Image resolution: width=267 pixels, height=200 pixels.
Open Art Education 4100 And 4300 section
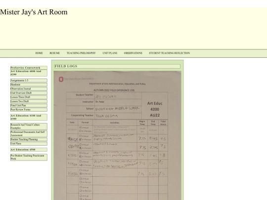pyautogui.click(x=29, y=117)
